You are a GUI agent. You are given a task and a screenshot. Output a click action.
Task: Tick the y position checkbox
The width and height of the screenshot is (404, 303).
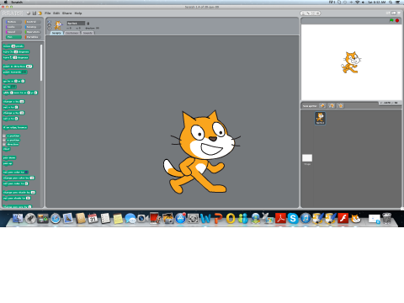pyautogui.click(x=4, y=140)
